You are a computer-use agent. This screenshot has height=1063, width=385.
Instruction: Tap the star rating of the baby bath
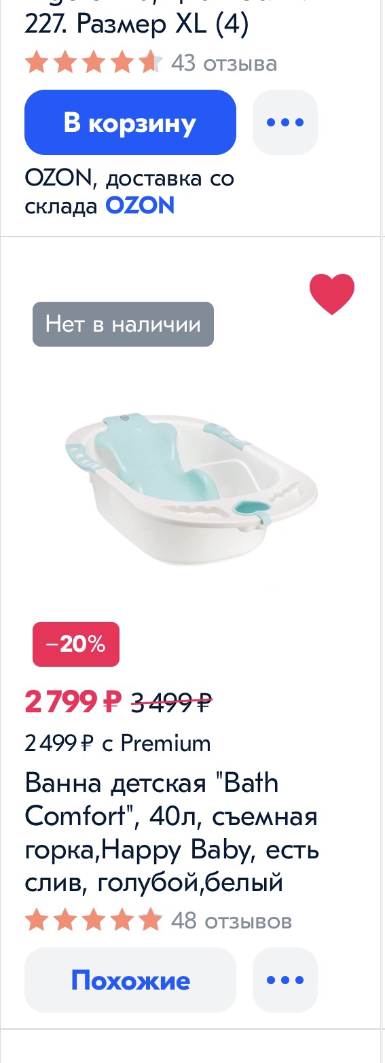click(94, 921)
